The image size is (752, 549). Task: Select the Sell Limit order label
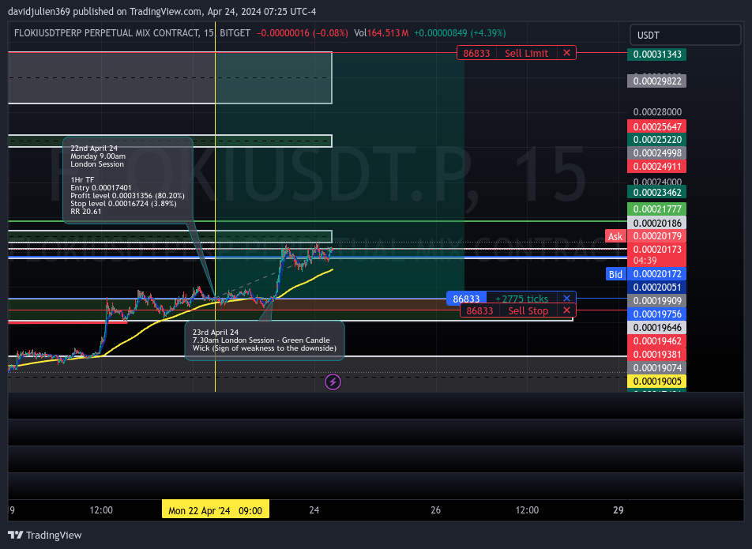[526, 53]
